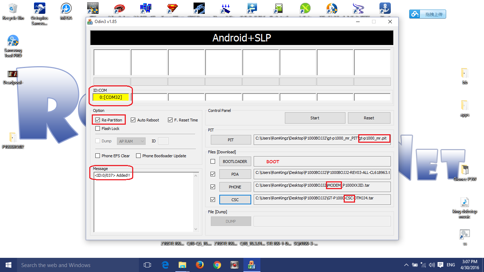Launch Google Chrome from the taskbar
This screenshot has width=484, height=272.
click(x=217, y=265)
